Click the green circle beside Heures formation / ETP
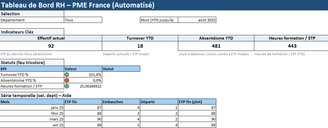The width and height of the screenshot is (328, 128). [67, 86]
